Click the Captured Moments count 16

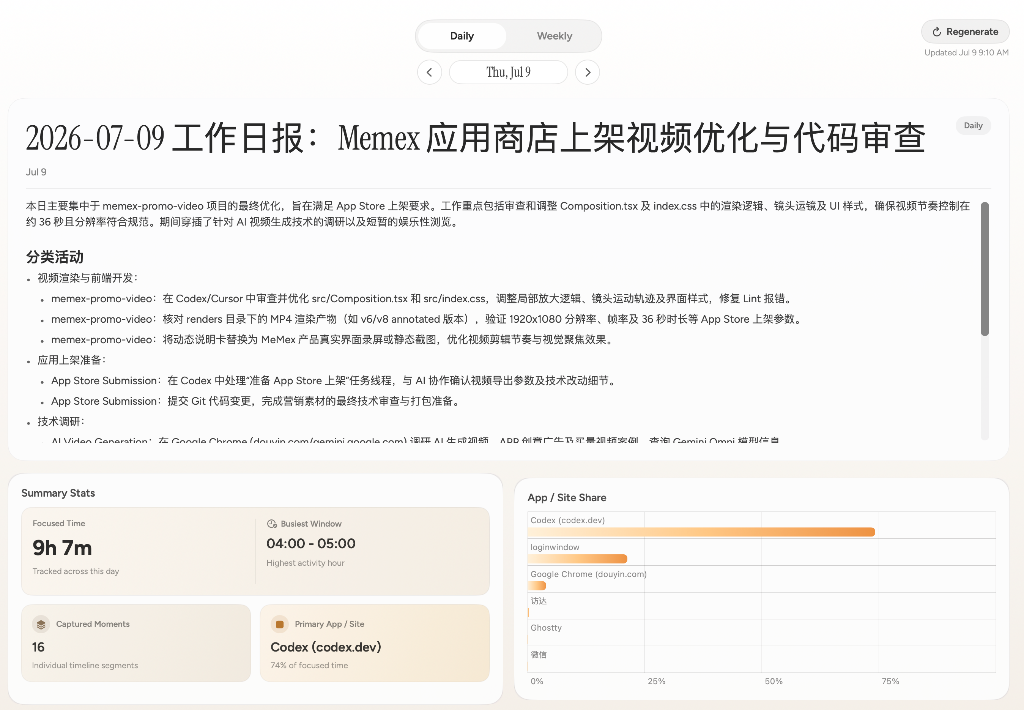pos(38,647)
